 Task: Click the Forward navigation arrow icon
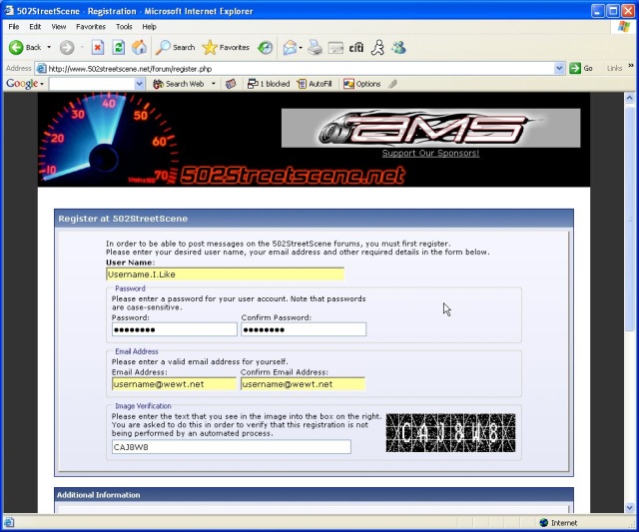67,48
